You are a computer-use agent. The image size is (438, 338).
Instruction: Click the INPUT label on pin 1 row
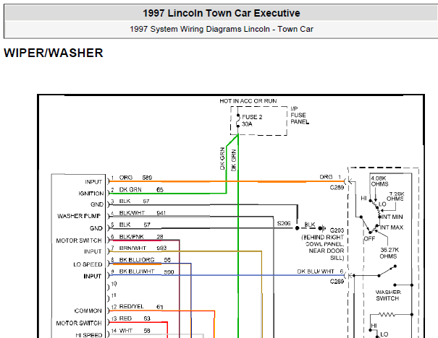(x=93, y=182)
